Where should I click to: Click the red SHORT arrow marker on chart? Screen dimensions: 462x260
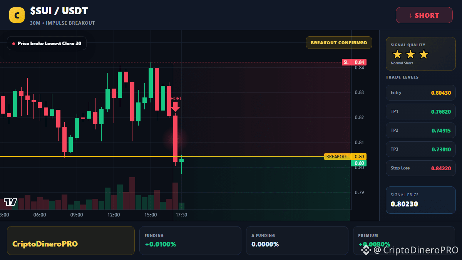click(x=176, y=107)
